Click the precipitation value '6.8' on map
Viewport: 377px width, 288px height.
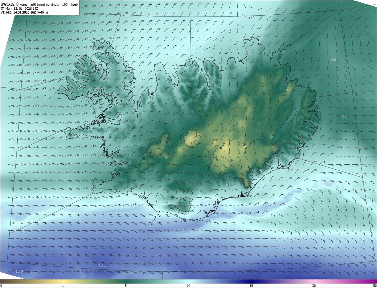tap(333, 60)
